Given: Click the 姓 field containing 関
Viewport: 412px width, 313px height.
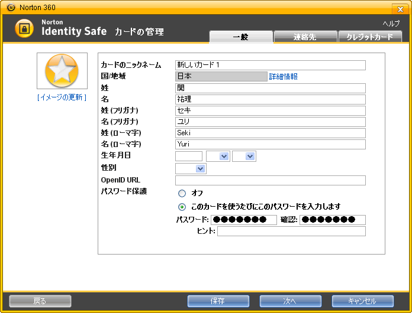Looking at the screenshot, I should [271, 88].
